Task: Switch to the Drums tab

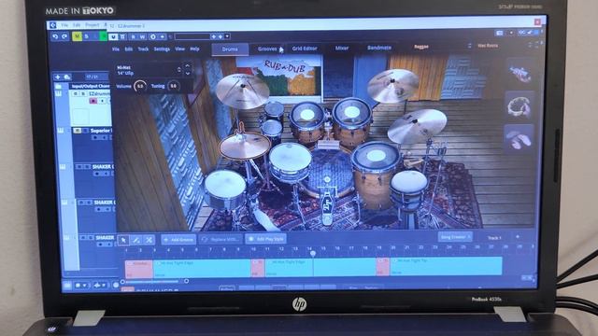Action: [x=230, y=49]
